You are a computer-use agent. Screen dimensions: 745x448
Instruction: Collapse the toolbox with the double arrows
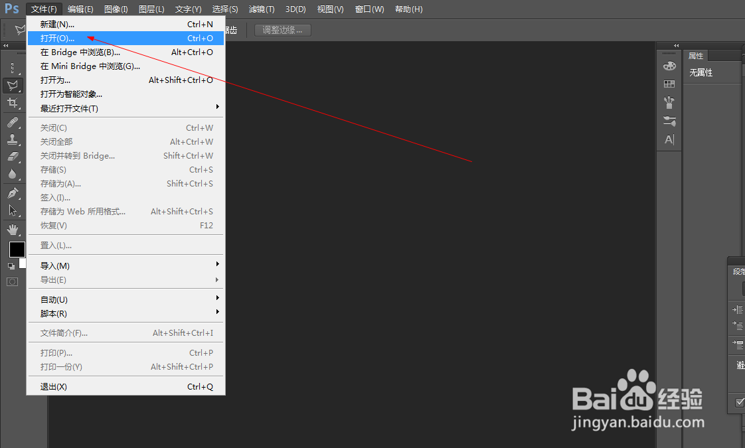pyautogui.click(x=6, y=46)
